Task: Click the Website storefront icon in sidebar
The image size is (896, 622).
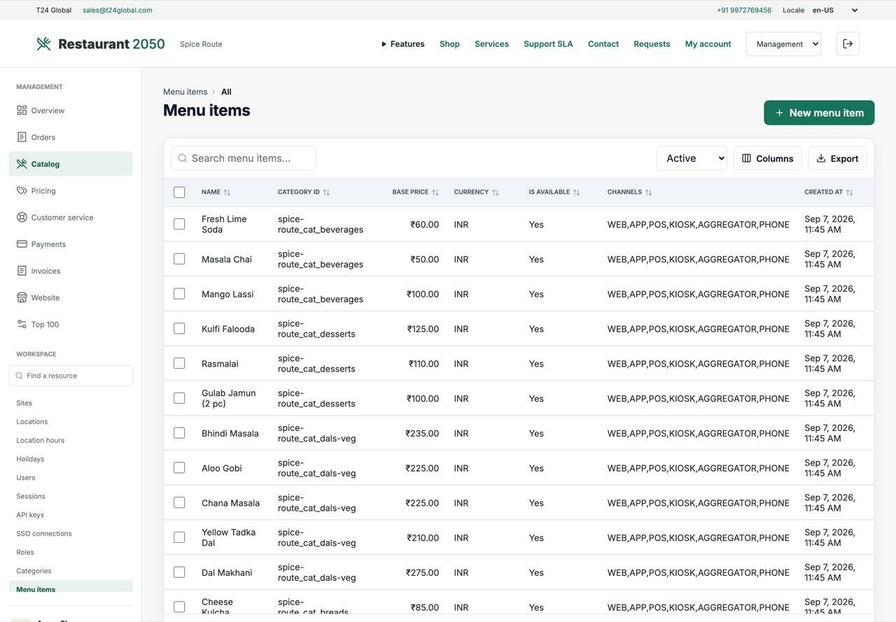Action: tap(22, 297)
